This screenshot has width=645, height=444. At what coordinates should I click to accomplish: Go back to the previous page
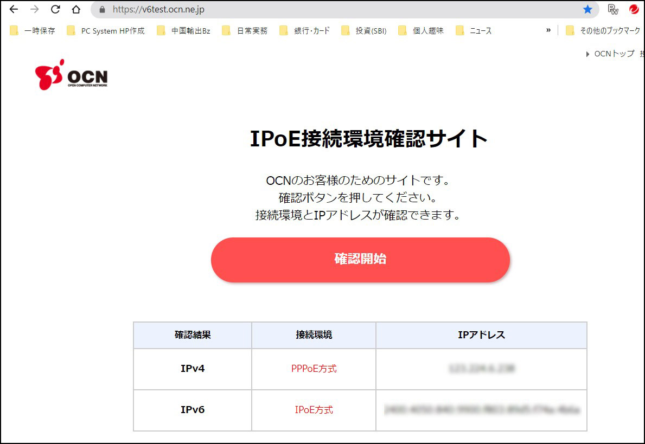point(14,9)
